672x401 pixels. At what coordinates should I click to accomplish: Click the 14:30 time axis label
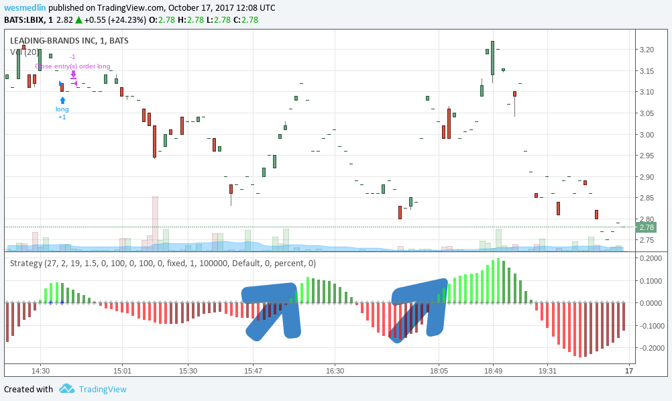tap(40, 371)
